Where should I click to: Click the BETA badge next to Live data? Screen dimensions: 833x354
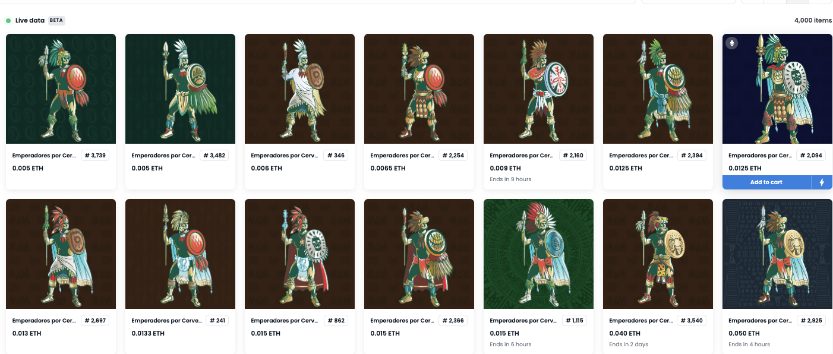click(x=56, y=20)
